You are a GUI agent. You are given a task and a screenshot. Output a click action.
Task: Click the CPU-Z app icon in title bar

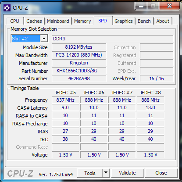[7, 8]
